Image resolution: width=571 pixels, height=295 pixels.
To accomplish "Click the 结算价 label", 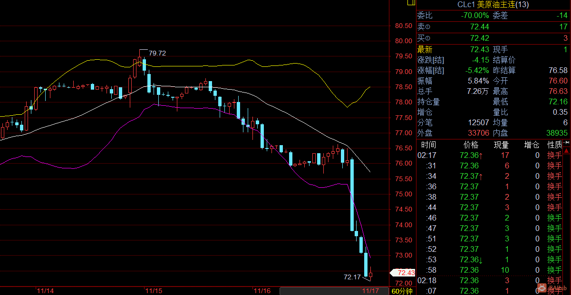I will [504, 60].
